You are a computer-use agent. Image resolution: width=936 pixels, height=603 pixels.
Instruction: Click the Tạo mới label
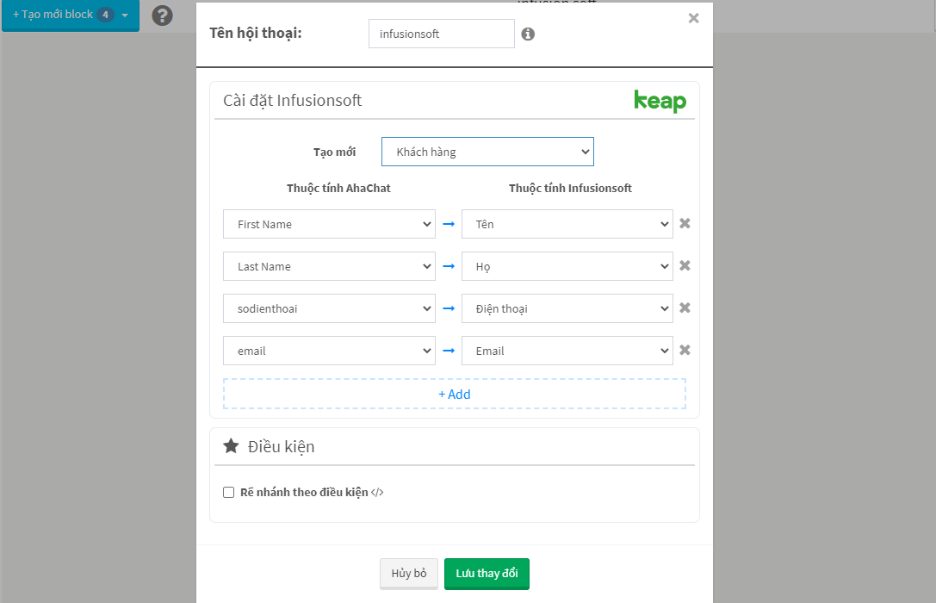pos(334,152)
